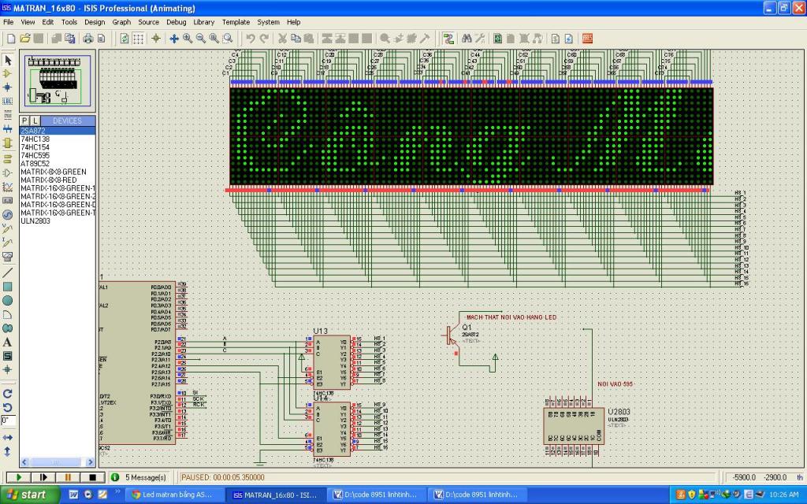Click the Print icon in the toolbar
The height and width of the screenshot is (504, 807).
tap(88, 38)
